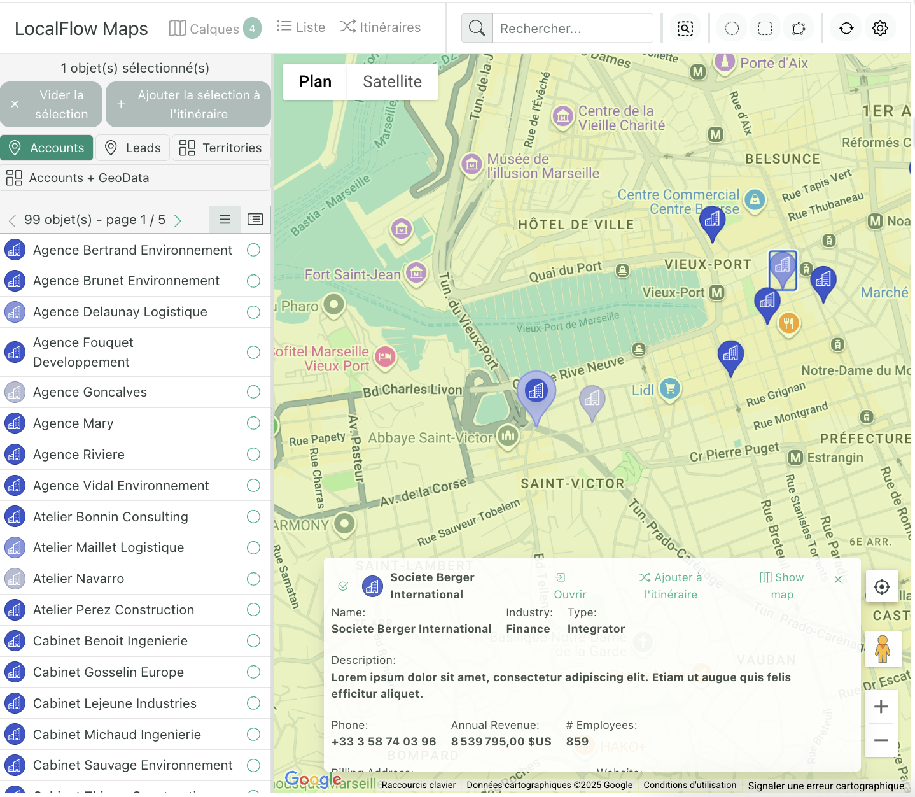Open settings gear icon
The image size is (915, 797).
pos(880,29)
